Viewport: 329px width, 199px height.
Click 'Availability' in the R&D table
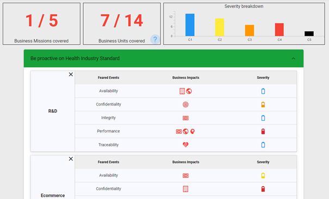pos(108,91)
